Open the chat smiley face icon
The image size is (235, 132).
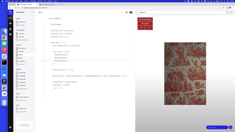click(230, 127)
